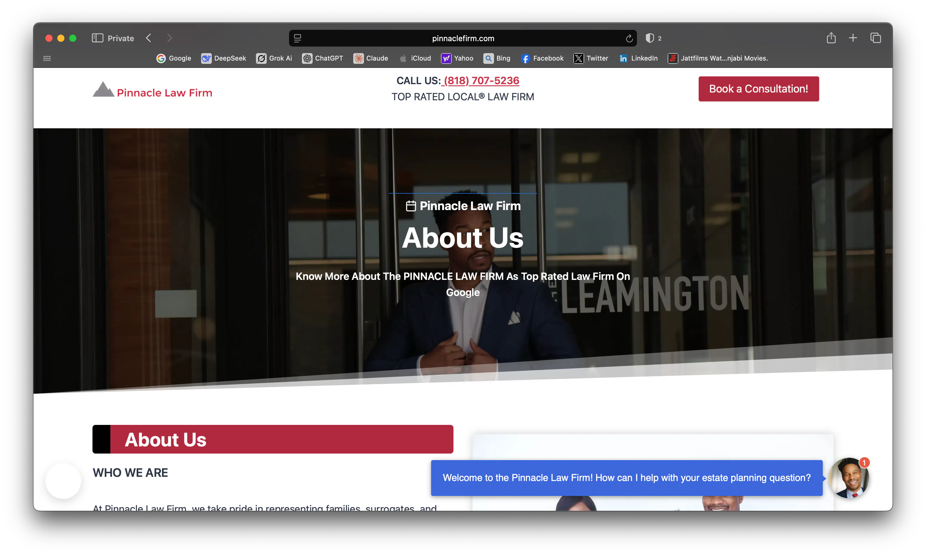Open the Privacy Report shield icon

click(650, 38)
